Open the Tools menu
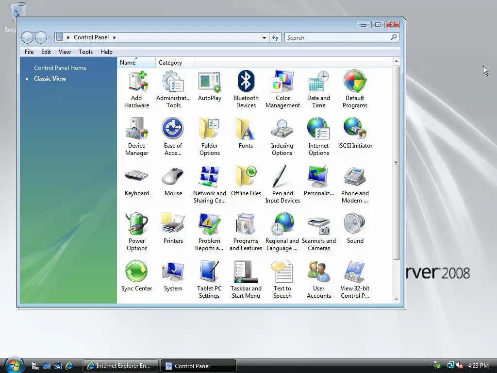 (x=85, y=51)
